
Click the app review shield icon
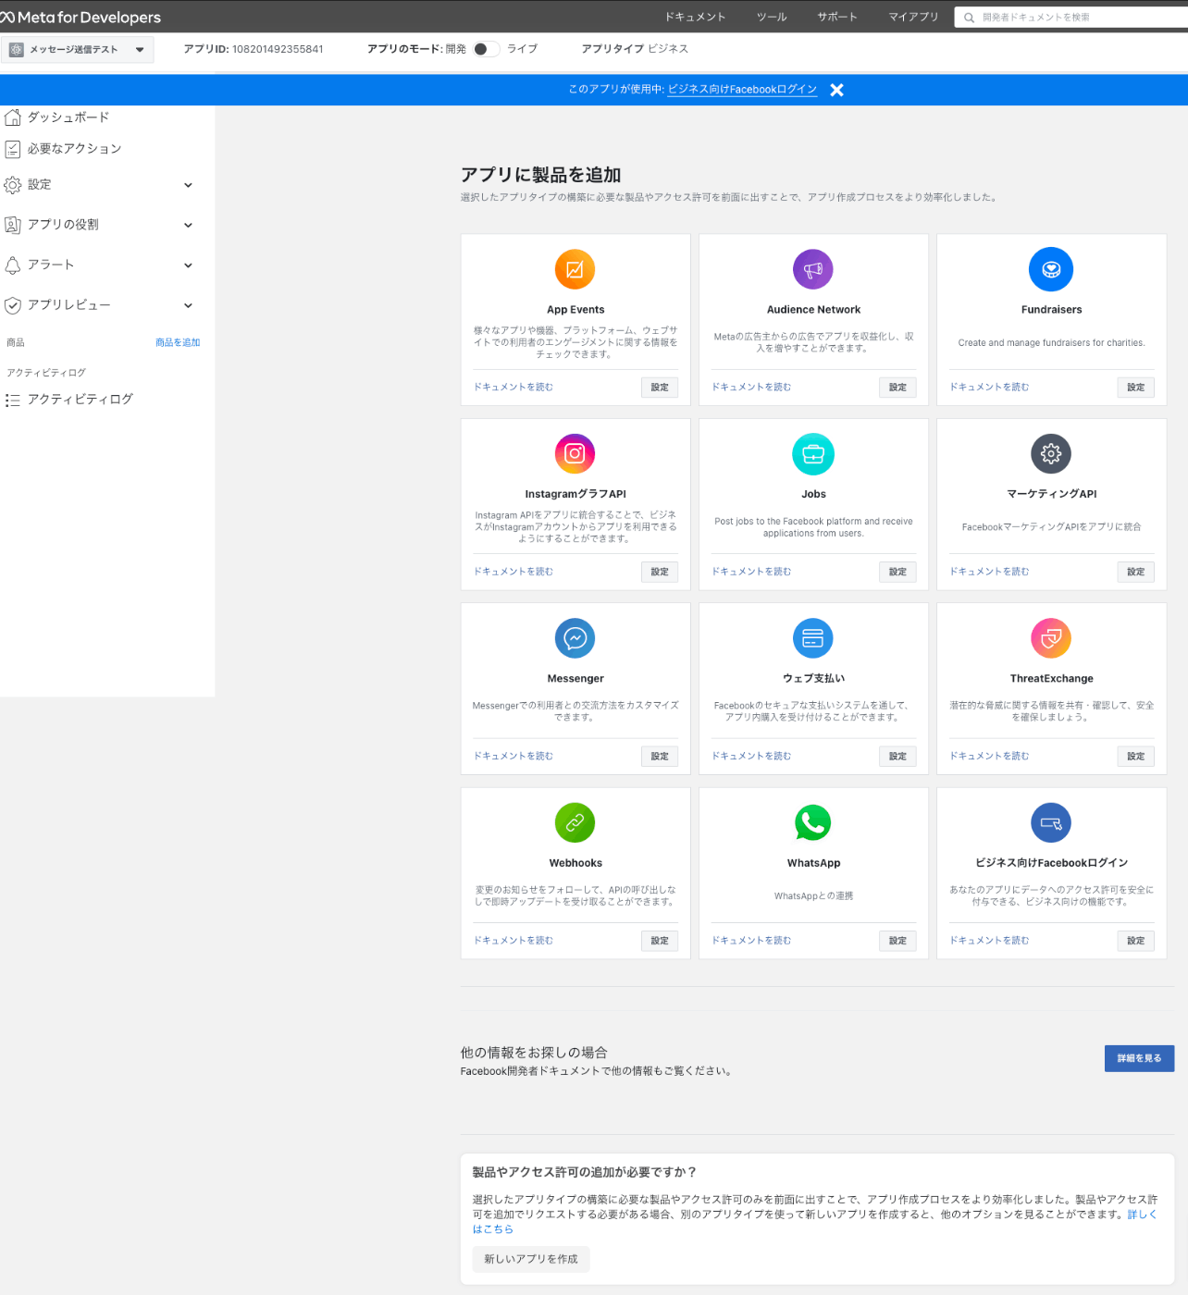click(13, 305)
